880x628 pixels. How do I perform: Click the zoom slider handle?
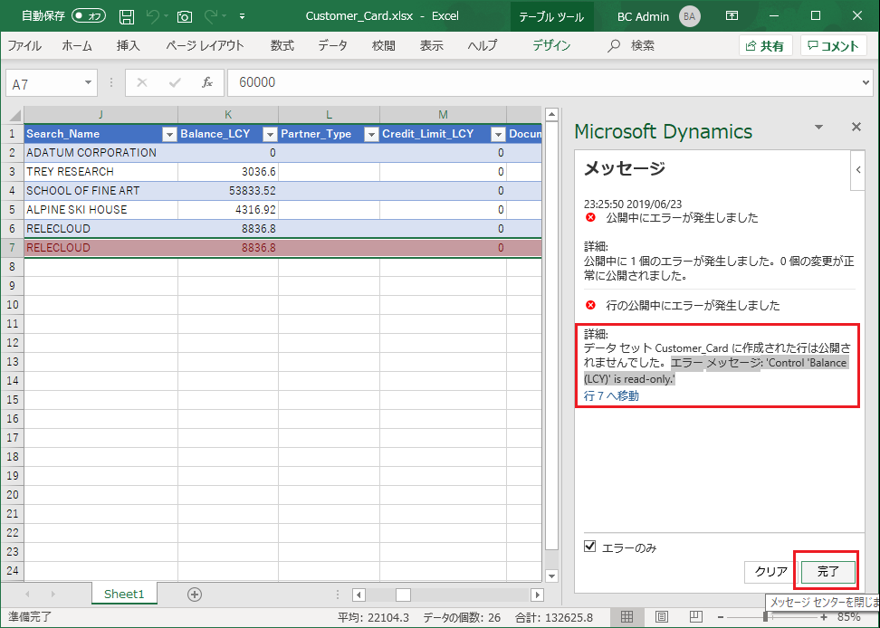pyautogui.click(x=765, y=617)
